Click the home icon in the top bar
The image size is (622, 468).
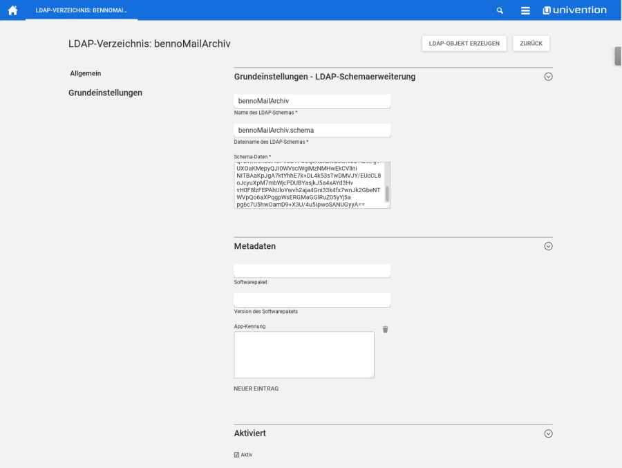(x=12, y=10)
